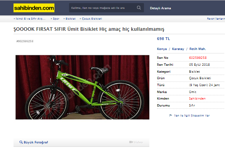Image resolution: width=225 pixels, height=158 pixels.
Task: Click the Konya location link
Action: [162, 49]
